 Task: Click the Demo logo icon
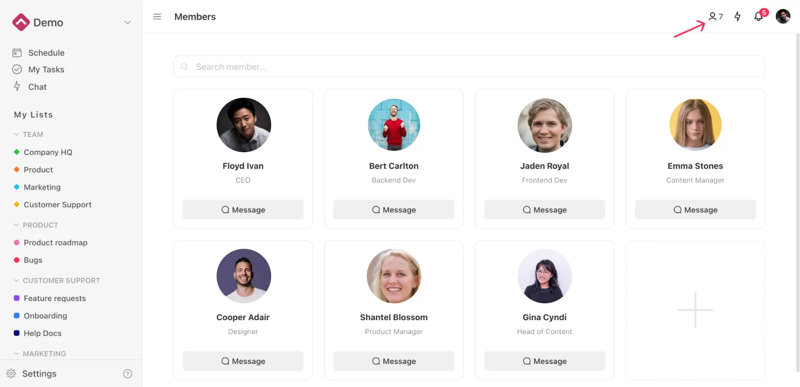click(x=21, y=22)
